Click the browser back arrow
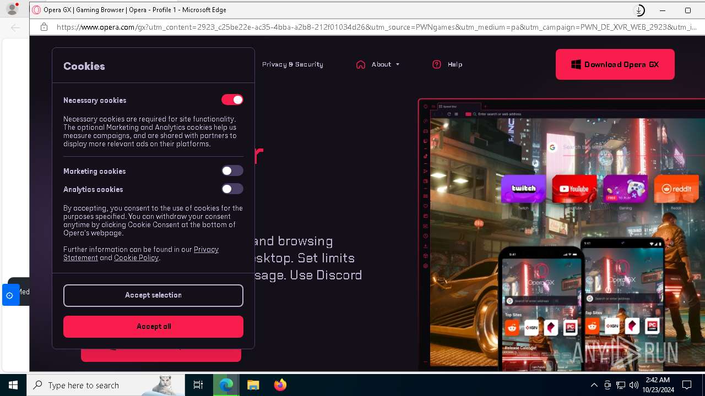705x396 pixels. [15, 27]
